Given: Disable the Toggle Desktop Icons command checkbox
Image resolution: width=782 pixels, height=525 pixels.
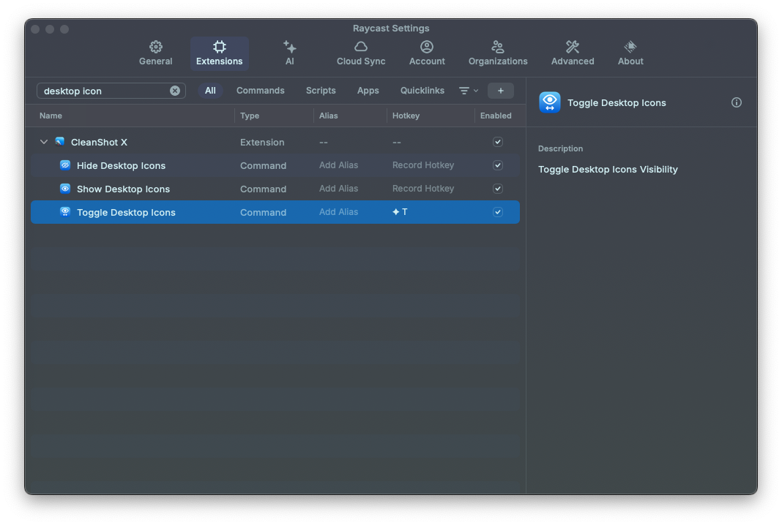Looking at the screenshot, I should coord(498,212).
